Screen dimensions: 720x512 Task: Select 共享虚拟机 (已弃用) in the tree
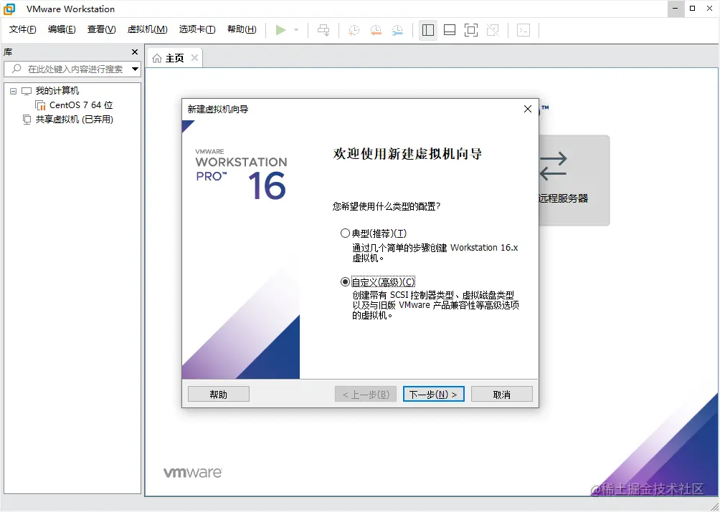click(75, 120)
